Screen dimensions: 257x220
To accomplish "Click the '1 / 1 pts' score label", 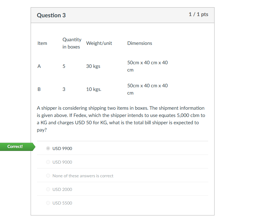I will 198,14.
